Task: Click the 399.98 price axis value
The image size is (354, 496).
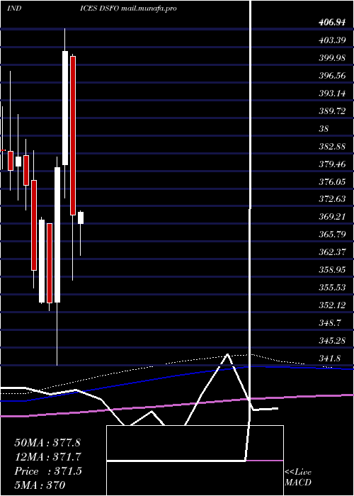Action: coord(333,58)
